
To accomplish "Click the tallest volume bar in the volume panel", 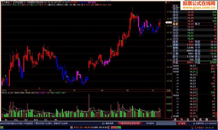I will 89,106.
